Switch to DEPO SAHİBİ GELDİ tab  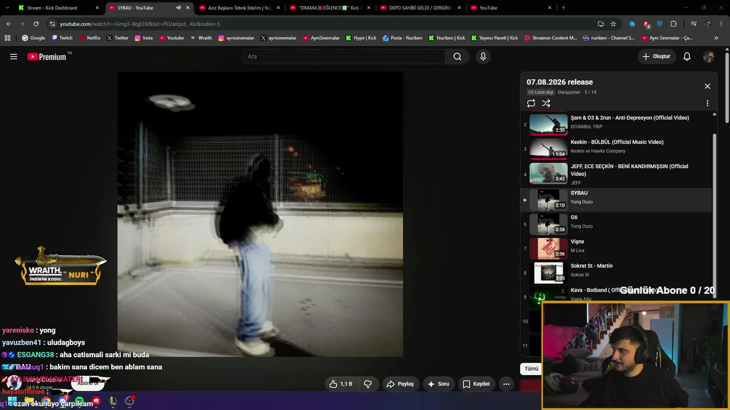point(420,8)
